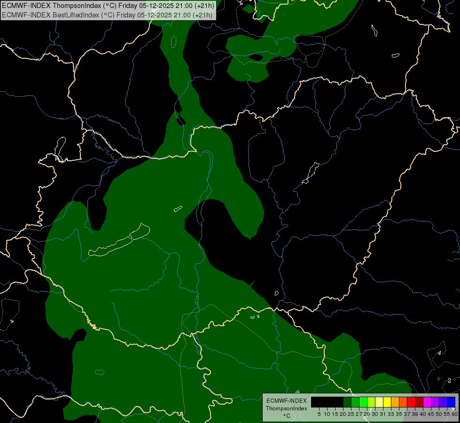Viewport: 460px width, 423px height.
Task: Click the bright red 37–39 legend swatch
Action: click(411, 402)
